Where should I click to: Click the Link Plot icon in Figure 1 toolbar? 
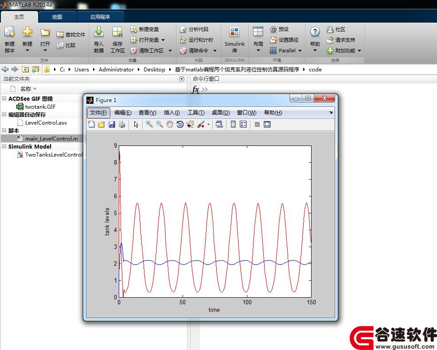click(x=219, y=124)
